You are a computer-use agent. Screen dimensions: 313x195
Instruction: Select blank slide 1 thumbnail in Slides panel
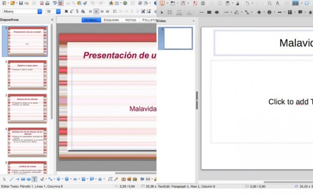pos(178,38)
